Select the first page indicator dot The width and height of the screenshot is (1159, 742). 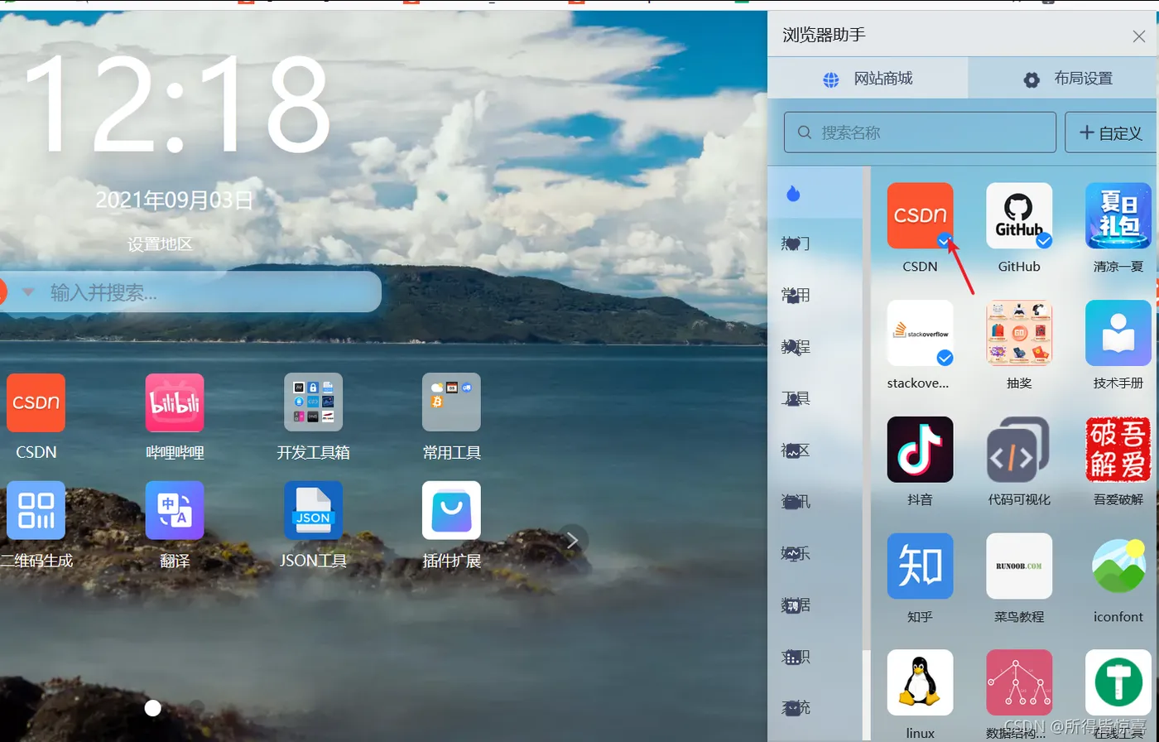pyautogui.click(x=152, y=707)
